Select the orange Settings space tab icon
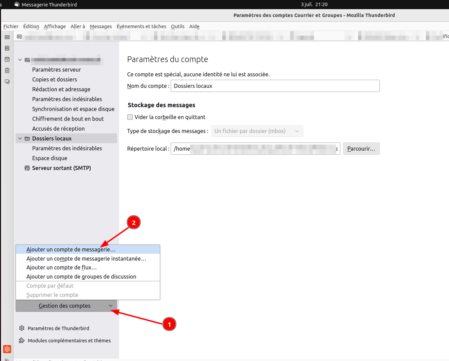 [7, 349]
